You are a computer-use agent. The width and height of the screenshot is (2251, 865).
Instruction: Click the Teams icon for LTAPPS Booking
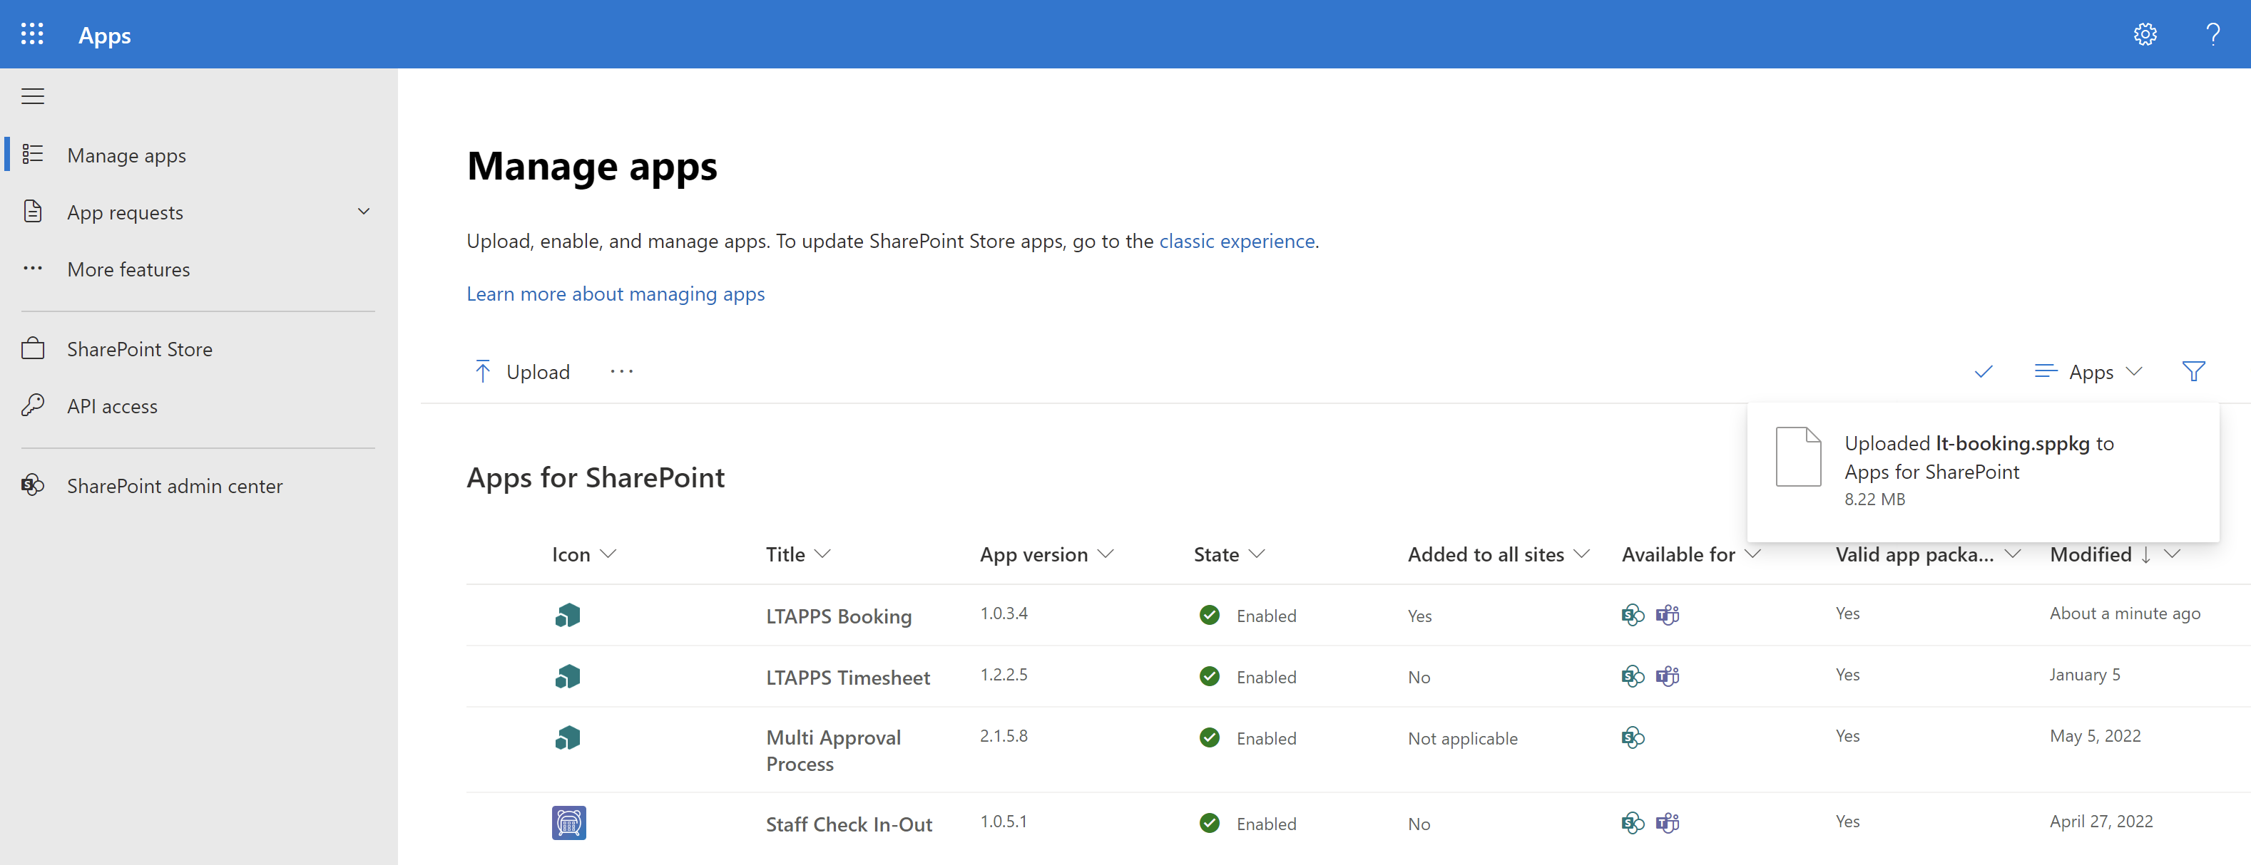click(x=1668, y=616)
